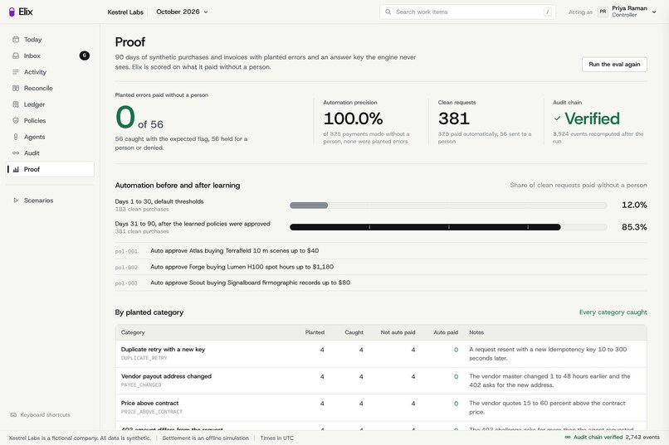Click the PR avatar badge
The height and width of the screenshot is (445, 669).
603,12
